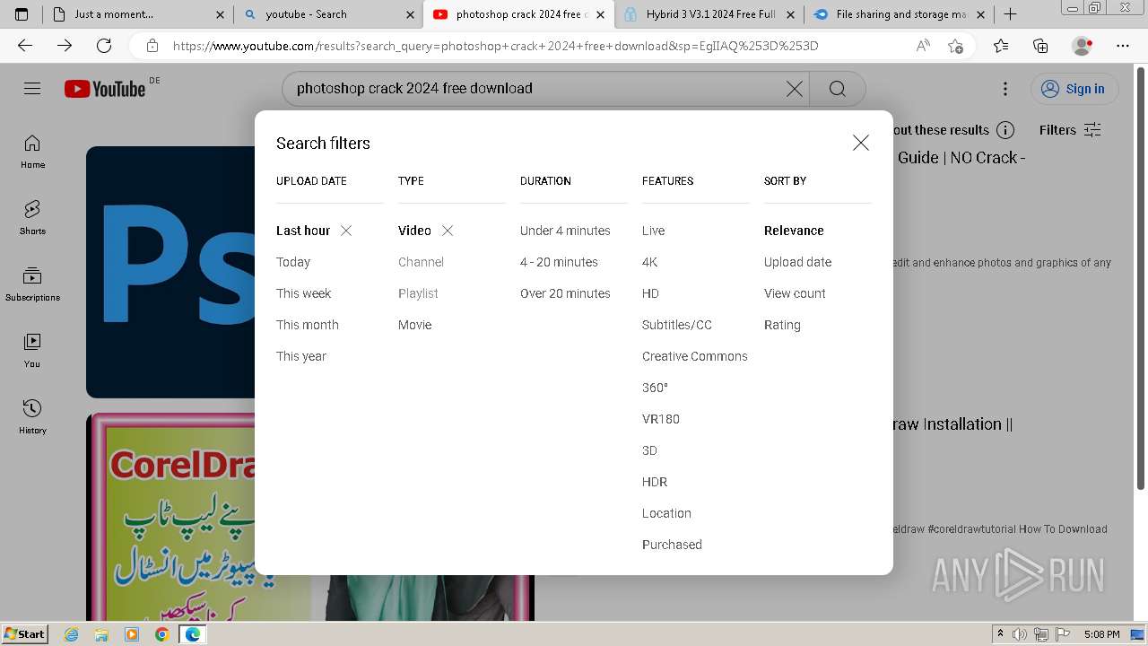Close the photoshop crack 2024 tab
Image resolution: width=1148 pixels, height=646 pixels.
[601, 14]
